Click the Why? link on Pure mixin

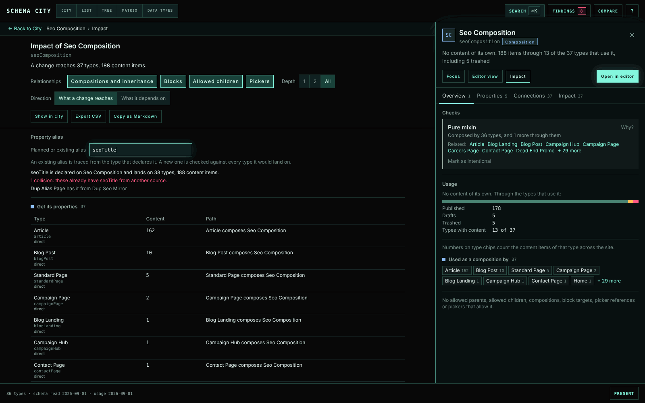point(627,127)
